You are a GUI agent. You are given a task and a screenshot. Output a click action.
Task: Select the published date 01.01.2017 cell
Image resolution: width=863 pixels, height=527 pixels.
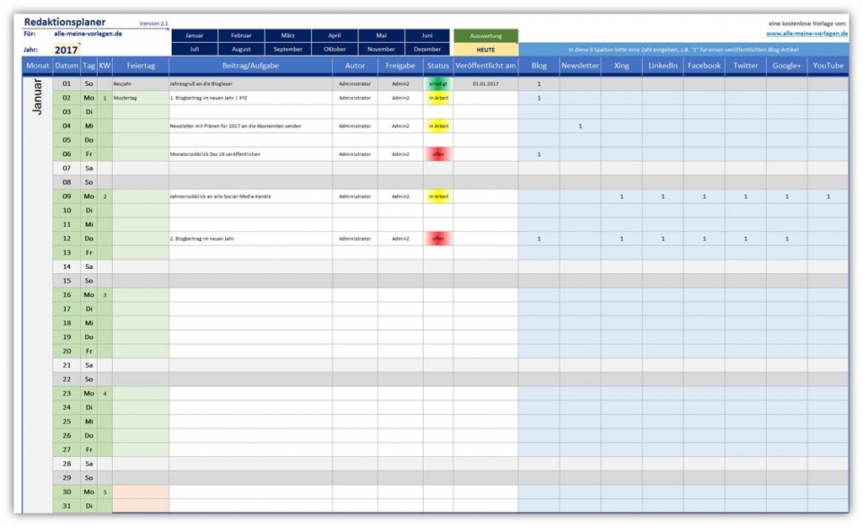point(485,84)
